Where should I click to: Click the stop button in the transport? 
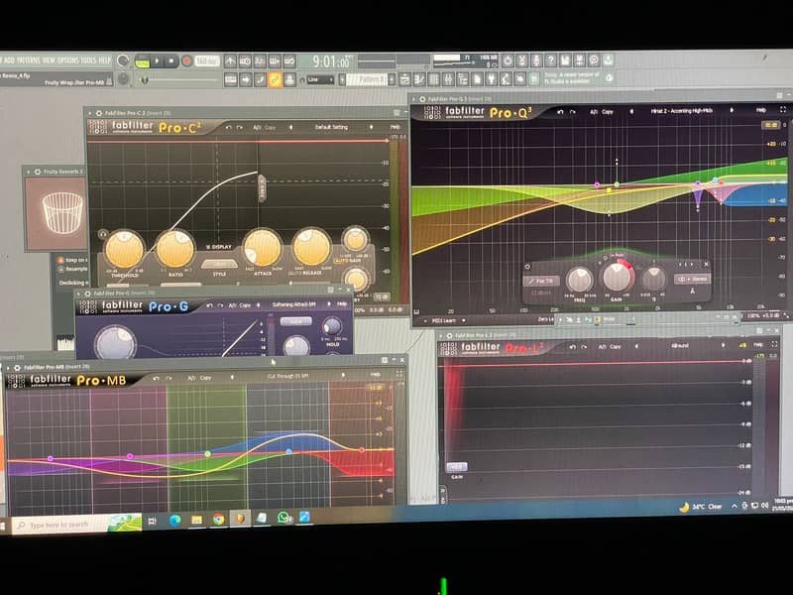(x=170, y=61)
